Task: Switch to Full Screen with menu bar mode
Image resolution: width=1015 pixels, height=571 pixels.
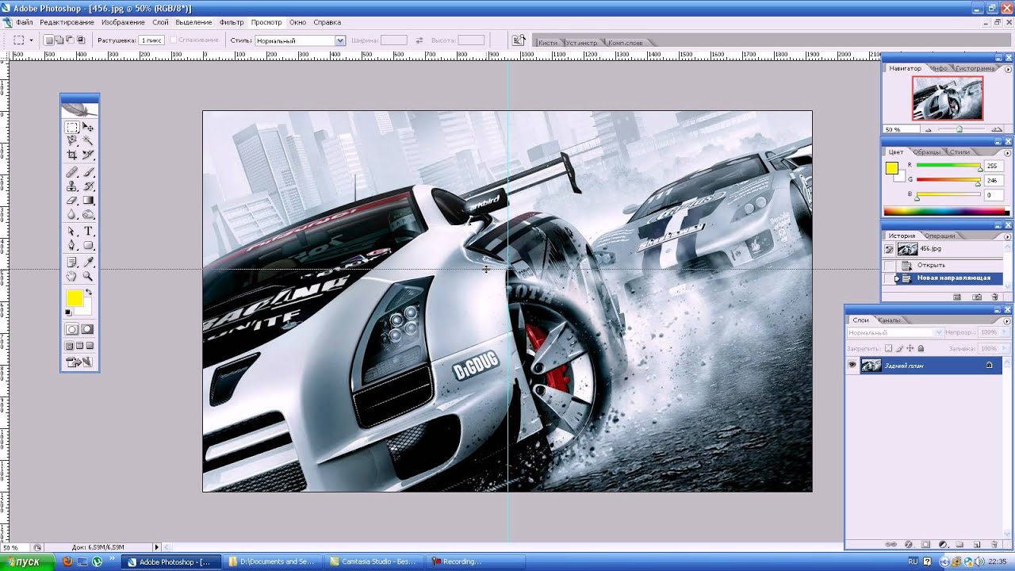Action: click(79, 346)
